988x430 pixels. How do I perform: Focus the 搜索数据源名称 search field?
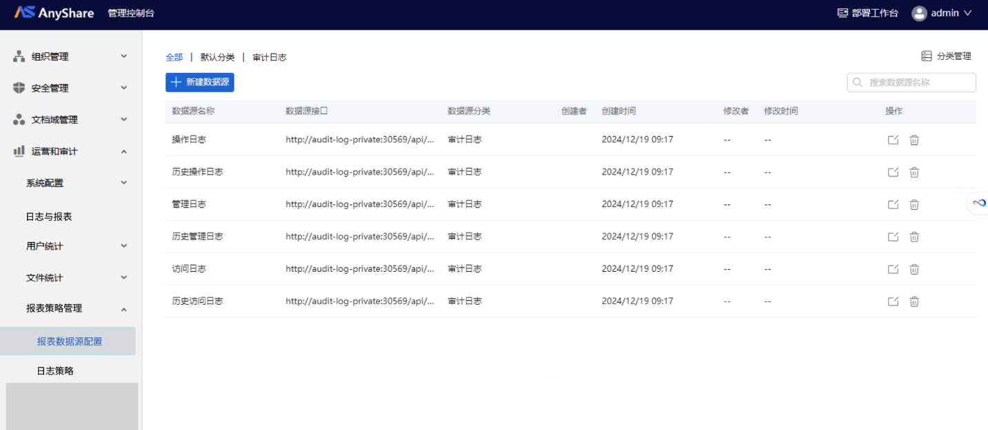click(x=911, y=83)
